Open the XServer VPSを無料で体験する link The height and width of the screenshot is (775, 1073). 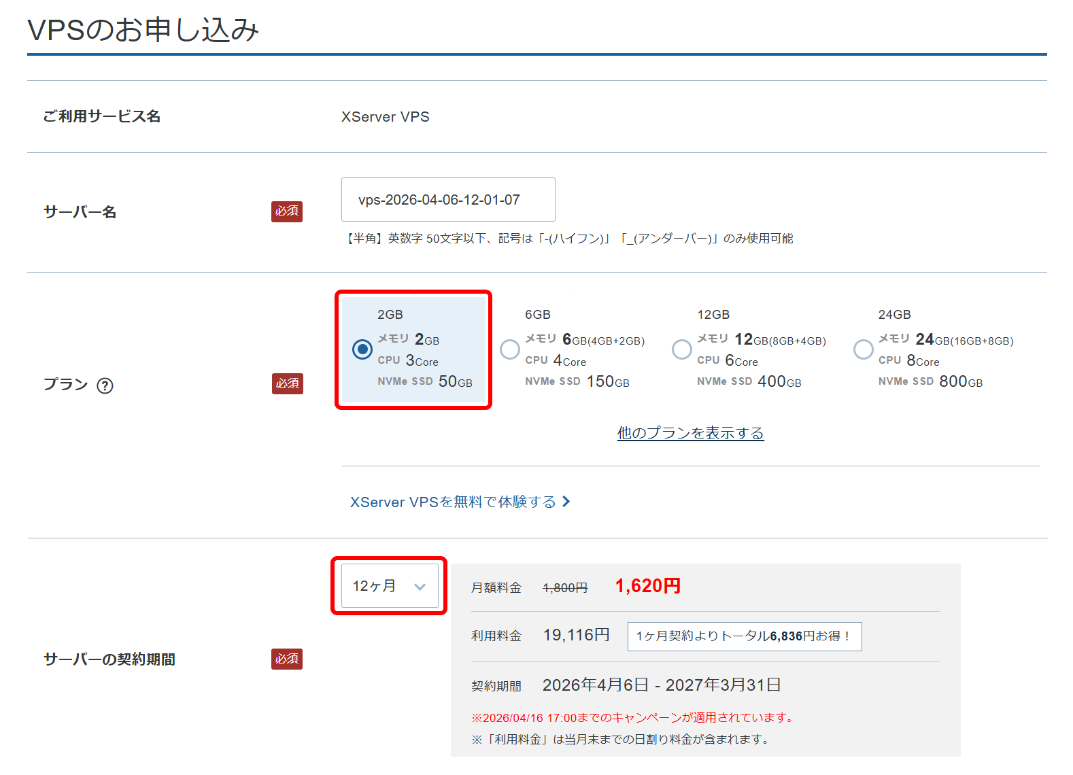click(x=453, y=502)
